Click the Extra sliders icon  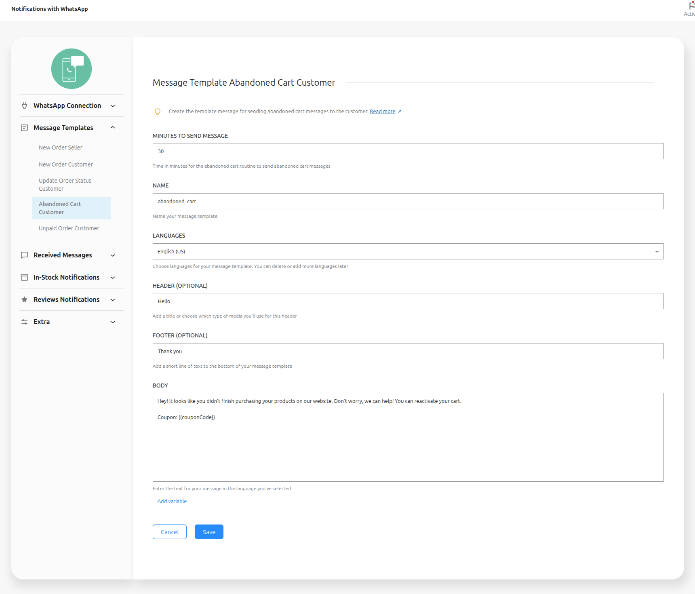point(25,322)
